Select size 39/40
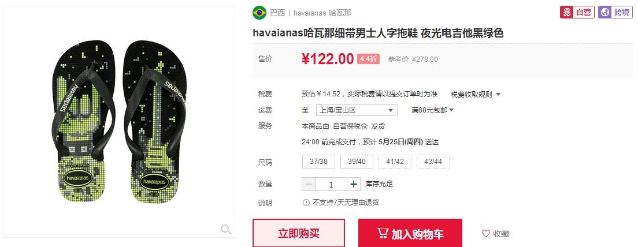This screenshot has height=247, width=638. (x=357, y=161)
